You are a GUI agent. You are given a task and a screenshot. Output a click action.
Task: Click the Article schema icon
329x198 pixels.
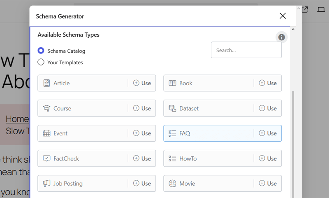click(x=46, y=83)
